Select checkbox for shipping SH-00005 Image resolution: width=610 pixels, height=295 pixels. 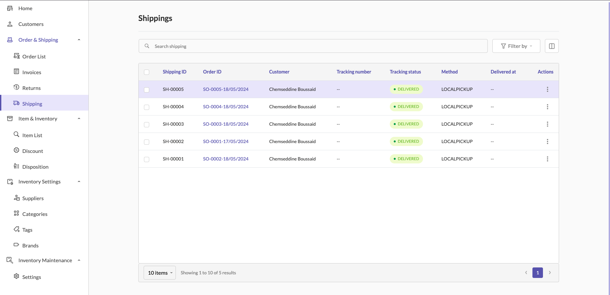pyautogui.click(x=147, y=90)
